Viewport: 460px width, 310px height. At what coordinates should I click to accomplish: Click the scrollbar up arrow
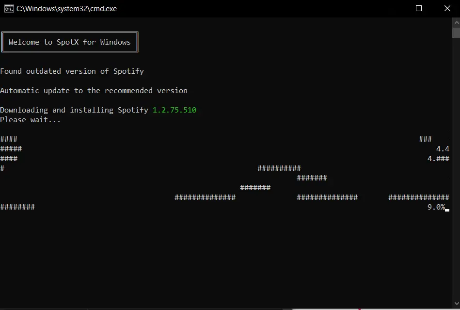(456, 22)
